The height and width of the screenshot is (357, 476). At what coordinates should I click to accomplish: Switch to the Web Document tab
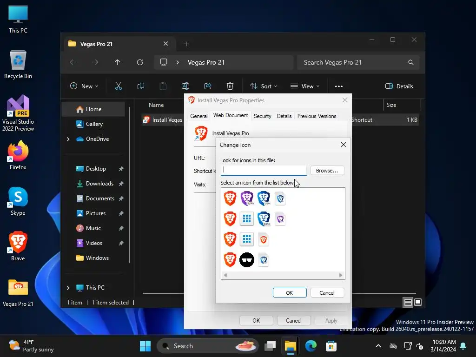pyautogui.click(x=231, y=115)
